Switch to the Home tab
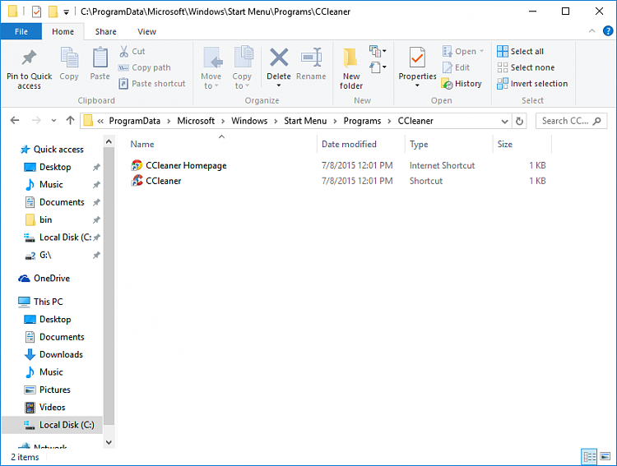Viewport: 617px width, 466px height. pos(63,31)
